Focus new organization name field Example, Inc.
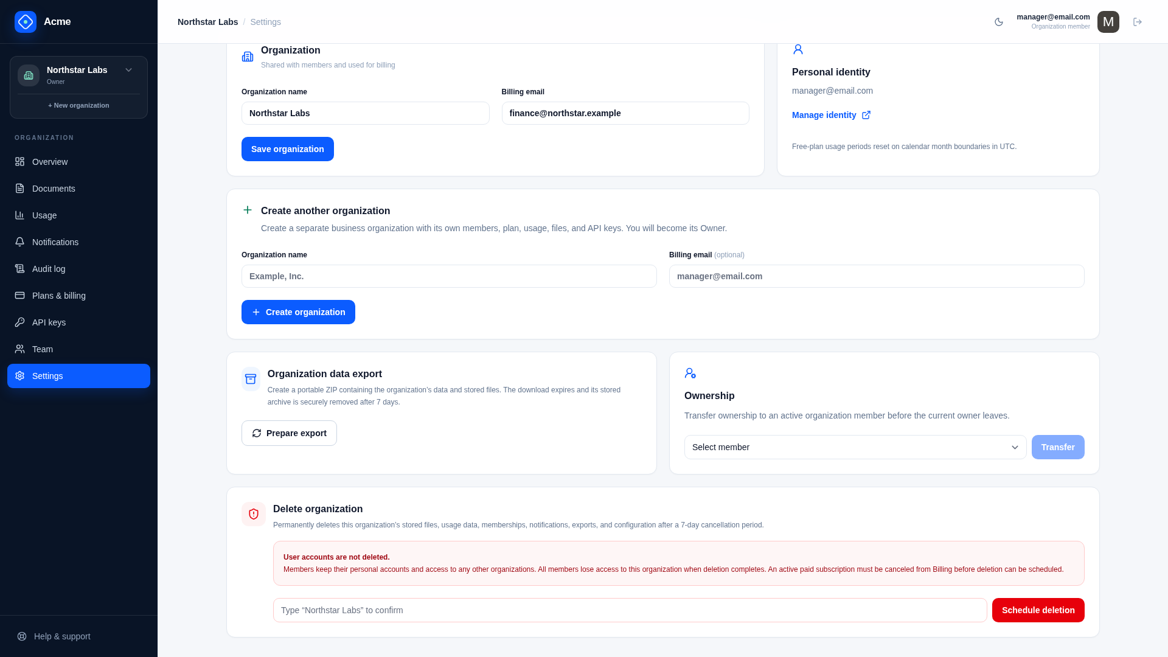1168x657 pixels. click(x=449, y=276)
